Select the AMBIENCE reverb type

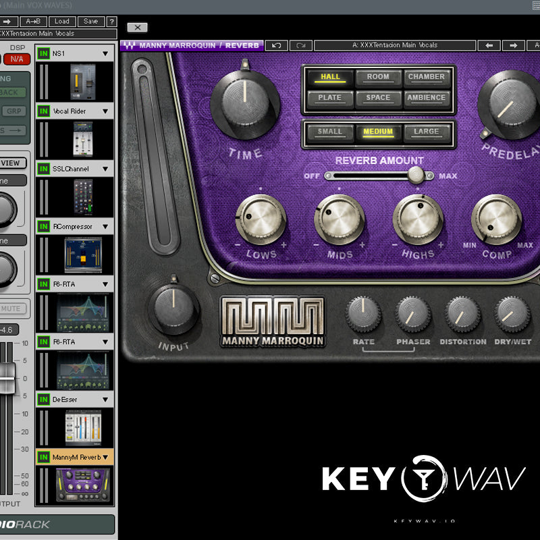pos(427,98)
